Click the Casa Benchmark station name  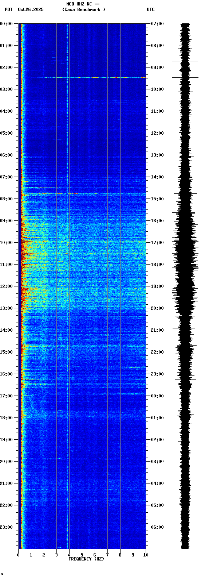[84, 9]
